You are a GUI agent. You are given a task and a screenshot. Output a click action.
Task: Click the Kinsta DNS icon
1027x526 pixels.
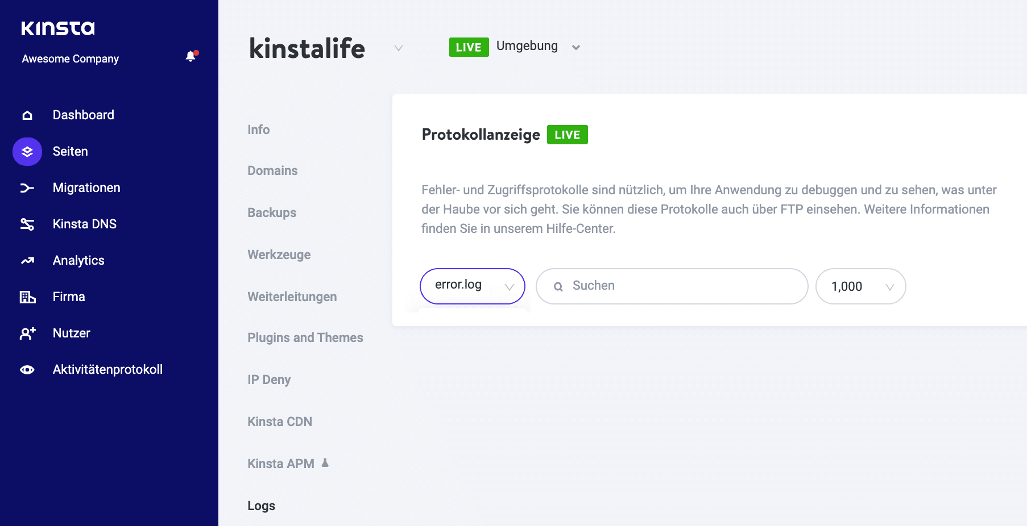[27, 224]
